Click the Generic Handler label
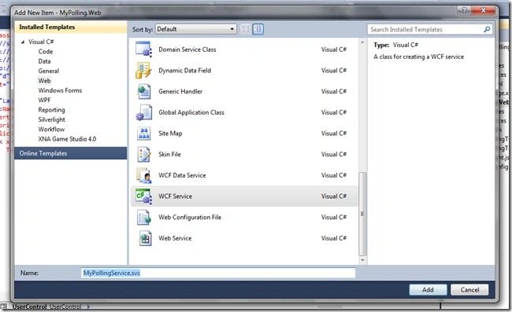 (x=180, y=91)
